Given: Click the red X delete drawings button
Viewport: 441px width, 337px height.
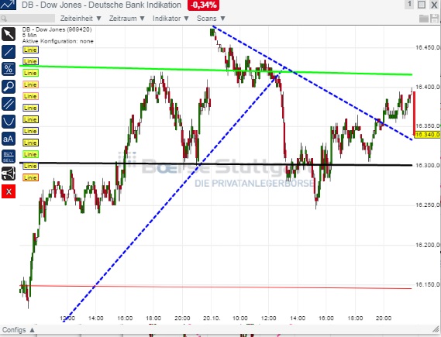Looking at the screenshot, I should [9, 191].
